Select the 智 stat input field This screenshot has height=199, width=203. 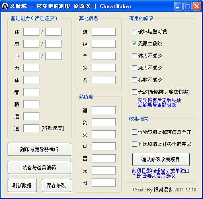pos(31,92)
